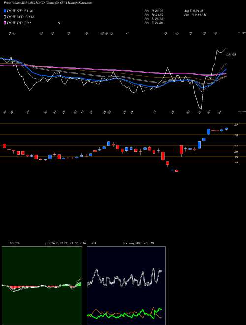The image size is (246, 325).
Task: Click the MACD panel heading
Action: point(15,243)
